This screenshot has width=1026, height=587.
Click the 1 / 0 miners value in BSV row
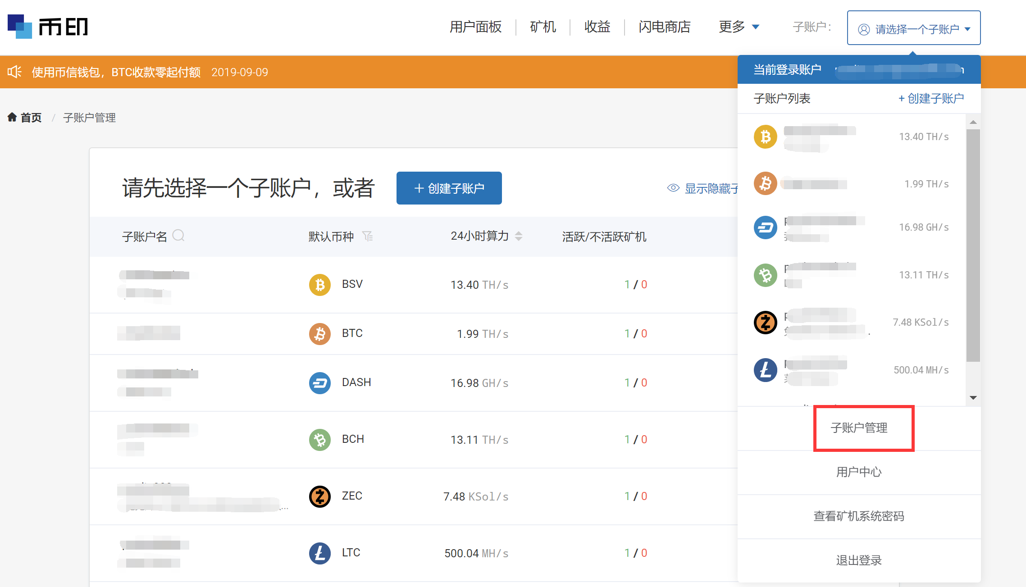coord(636,284)
